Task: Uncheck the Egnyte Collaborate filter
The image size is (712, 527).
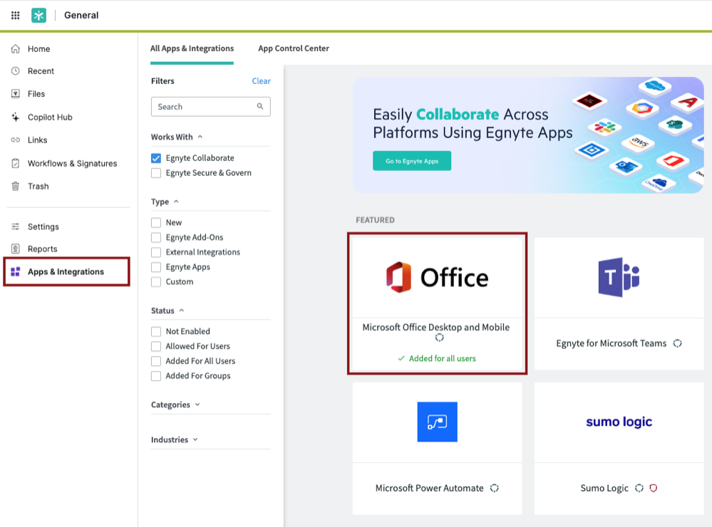Action: 156,158
